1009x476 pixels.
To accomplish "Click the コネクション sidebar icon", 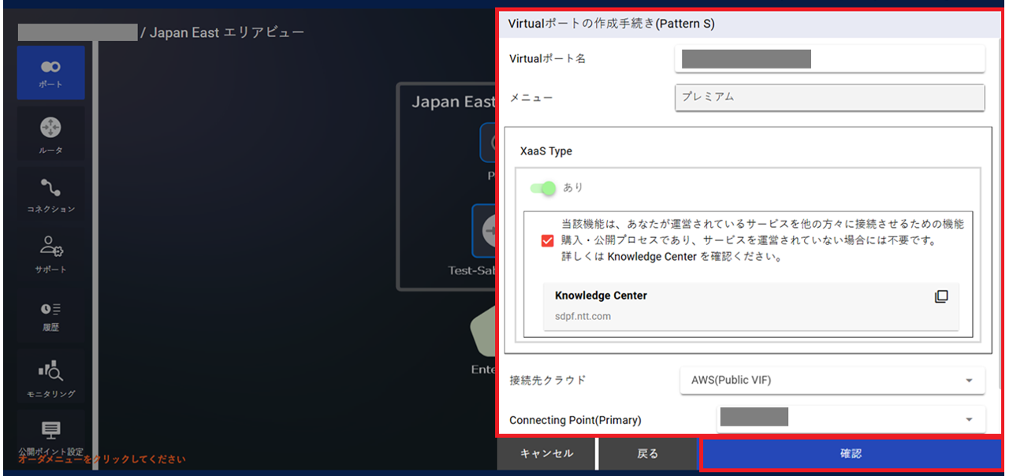I will click(50, 194).
